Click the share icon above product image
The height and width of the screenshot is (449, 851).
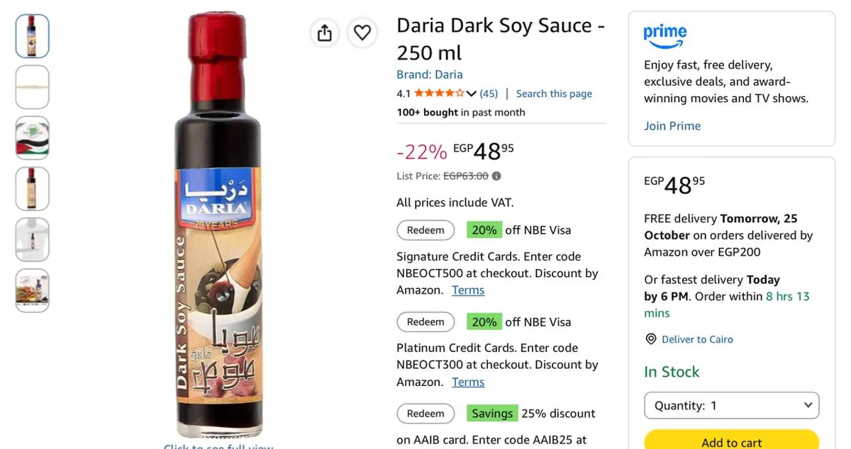(x=324, y=33)
